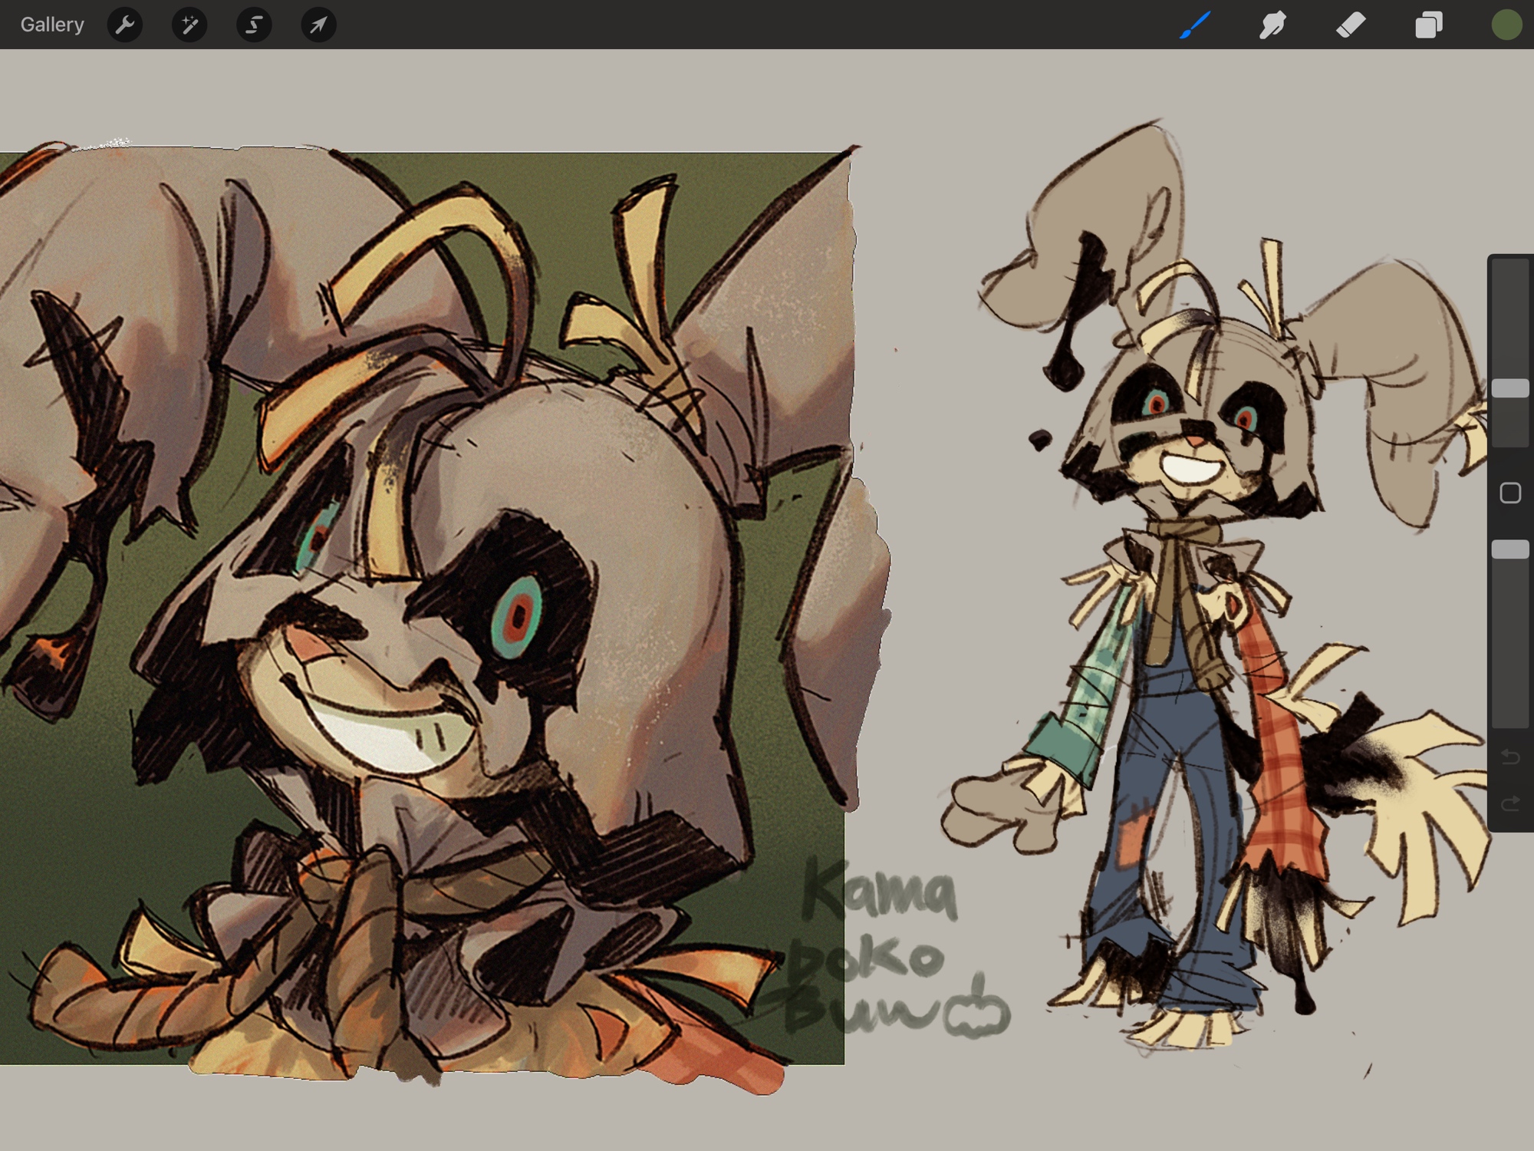This screenshot has width=1534, height=1151.
Task: Select the Eraser tool
Action: (1351, 25)
